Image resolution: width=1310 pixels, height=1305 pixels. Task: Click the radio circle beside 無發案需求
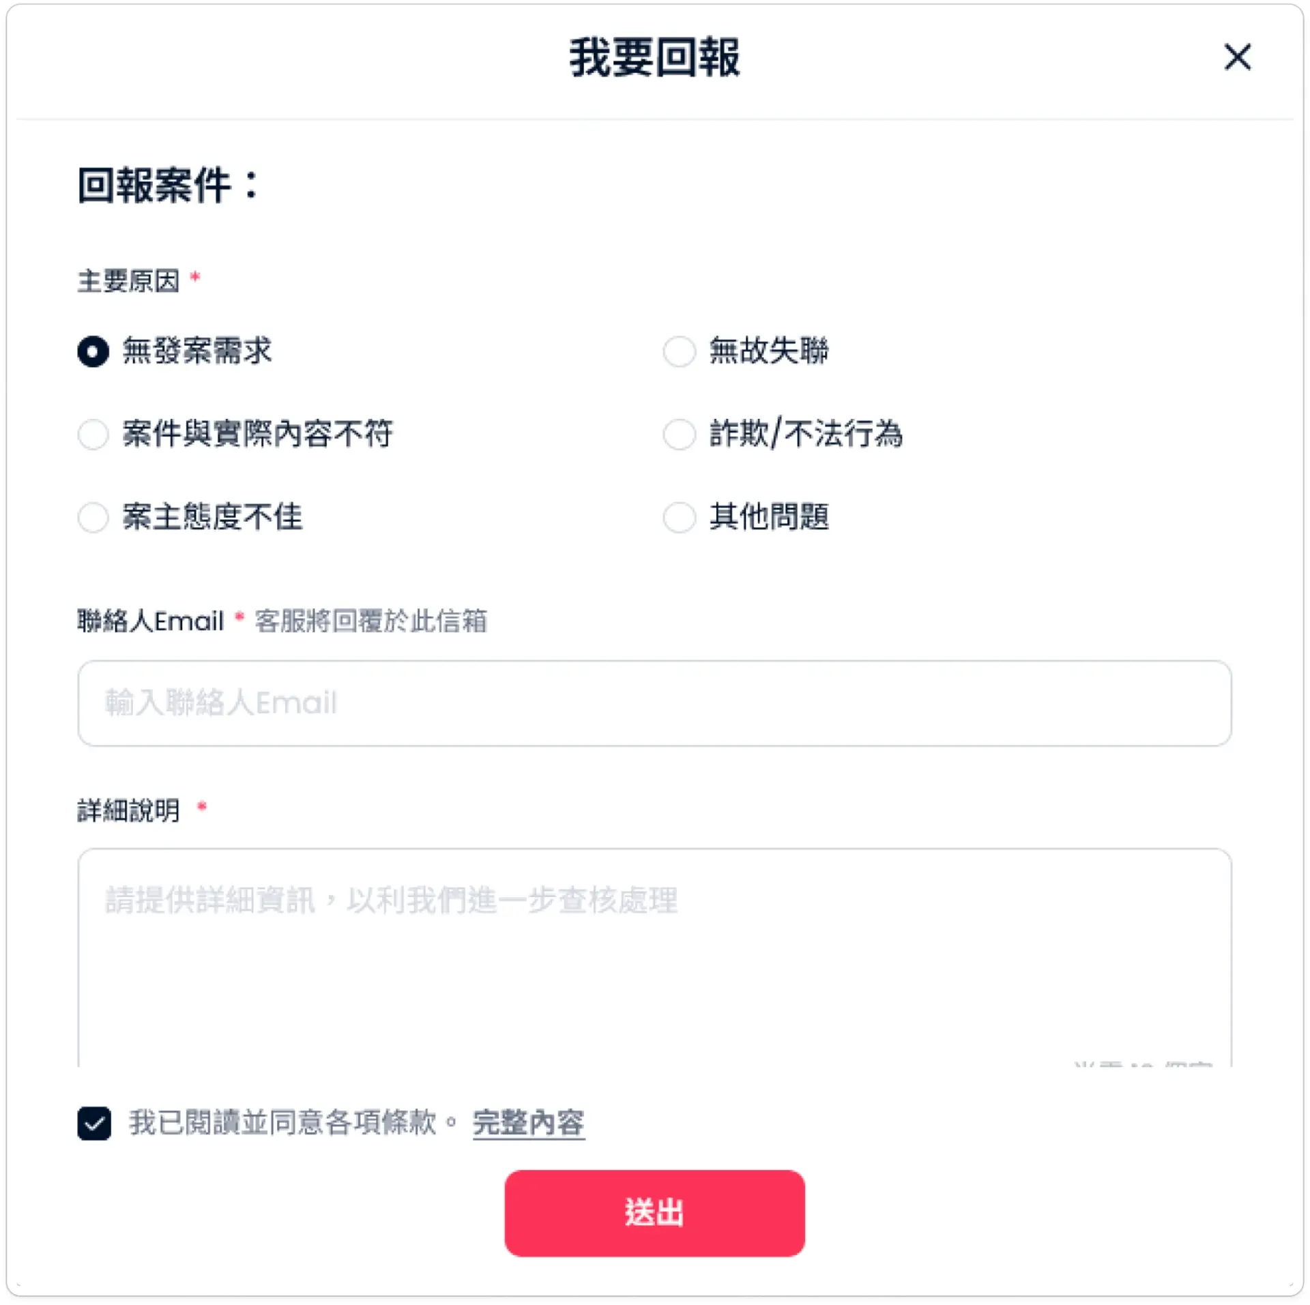point(93,351)
